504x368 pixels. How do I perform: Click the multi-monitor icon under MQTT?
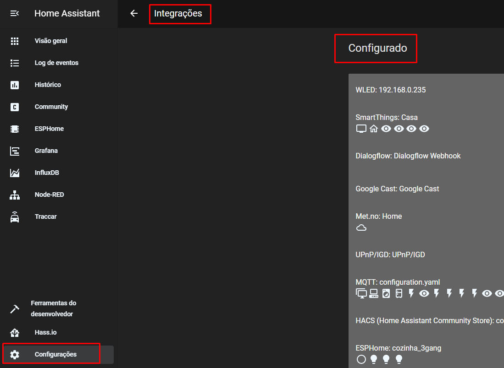pos(361,293)
